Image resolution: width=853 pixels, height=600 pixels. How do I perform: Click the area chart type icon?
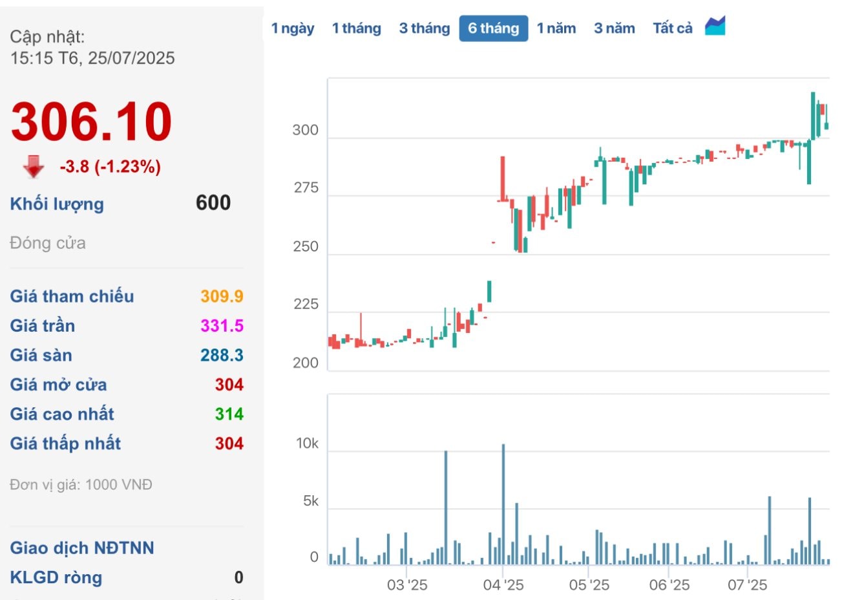click(x=715, y=27)
